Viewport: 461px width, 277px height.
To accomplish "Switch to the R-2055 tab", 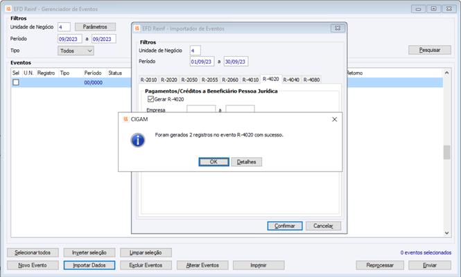I will tap(209, 80).
